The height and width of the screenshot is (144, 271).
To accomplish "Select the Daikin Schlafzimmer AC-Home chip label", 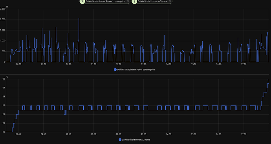I will tap(152, 1).
